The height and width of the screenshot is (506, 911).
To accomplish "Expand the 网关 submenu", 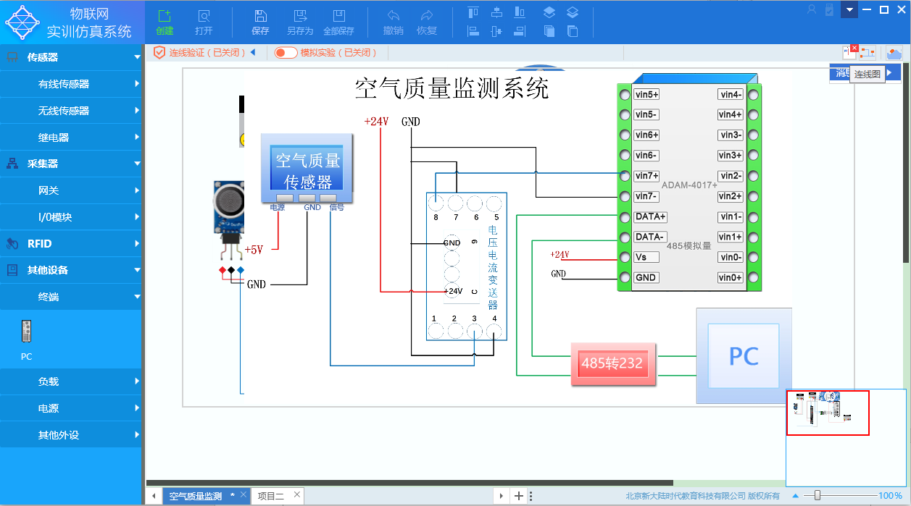I will click(137, 190).
